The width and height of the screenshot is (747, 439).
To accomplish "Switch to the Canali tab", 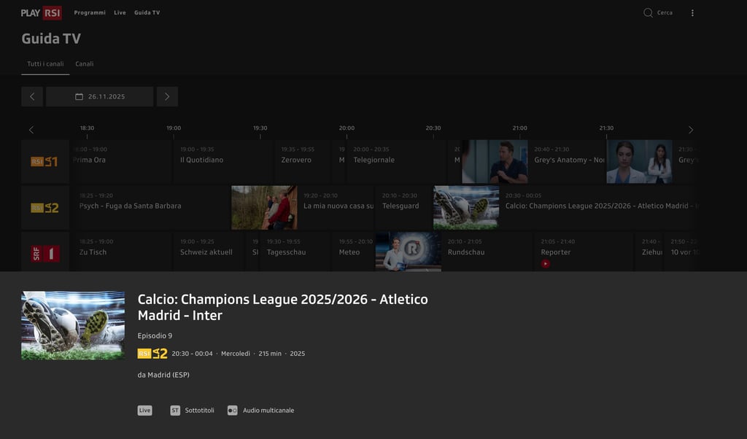I will (85, 63).
